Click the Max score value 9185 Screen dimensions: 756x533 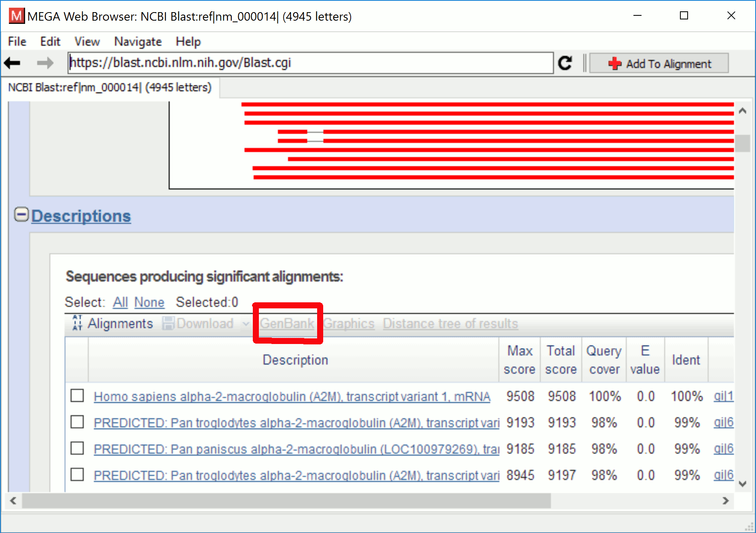(x=520, y=449)
